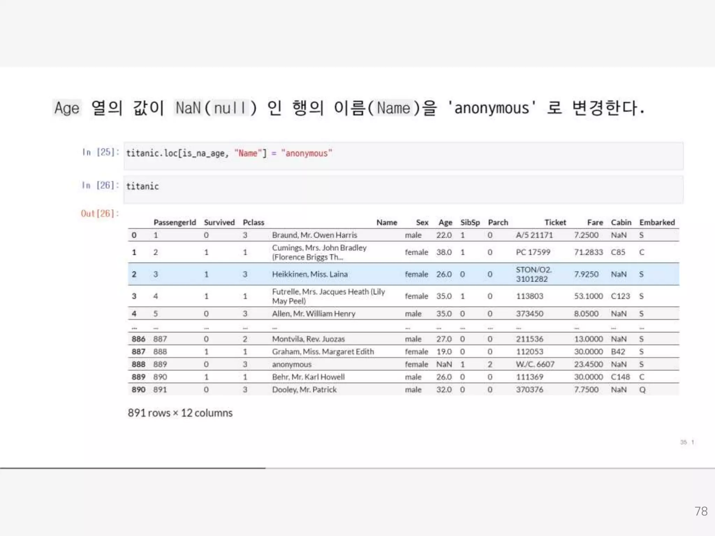Click the PassengerId column header

click(x=175, y=222)
